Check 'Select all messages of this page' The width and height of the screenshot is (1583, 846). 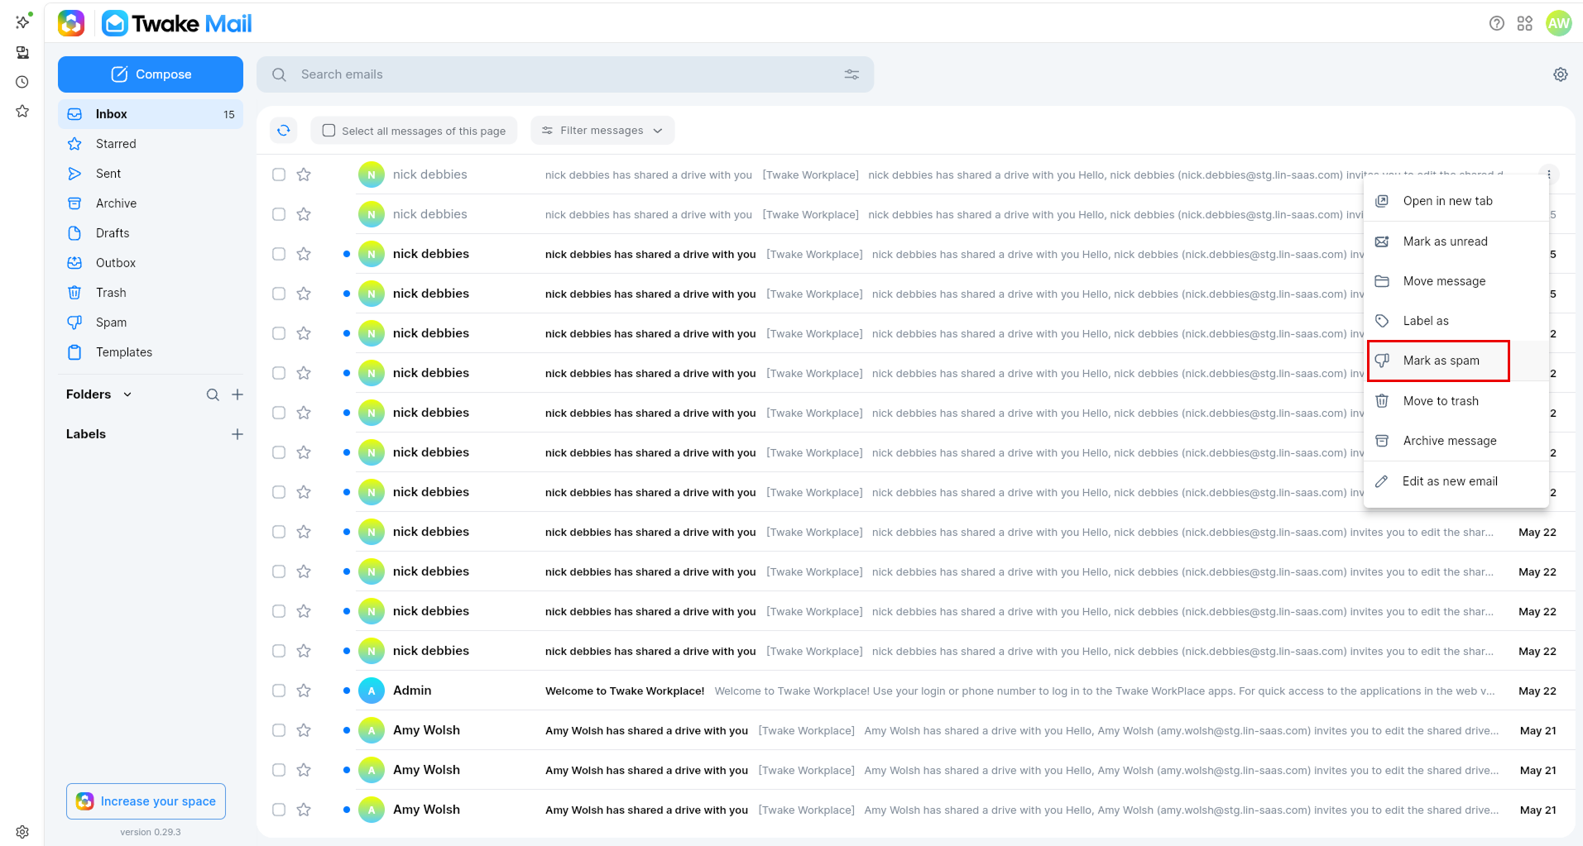pyautogui.click(x=414, y=131)
